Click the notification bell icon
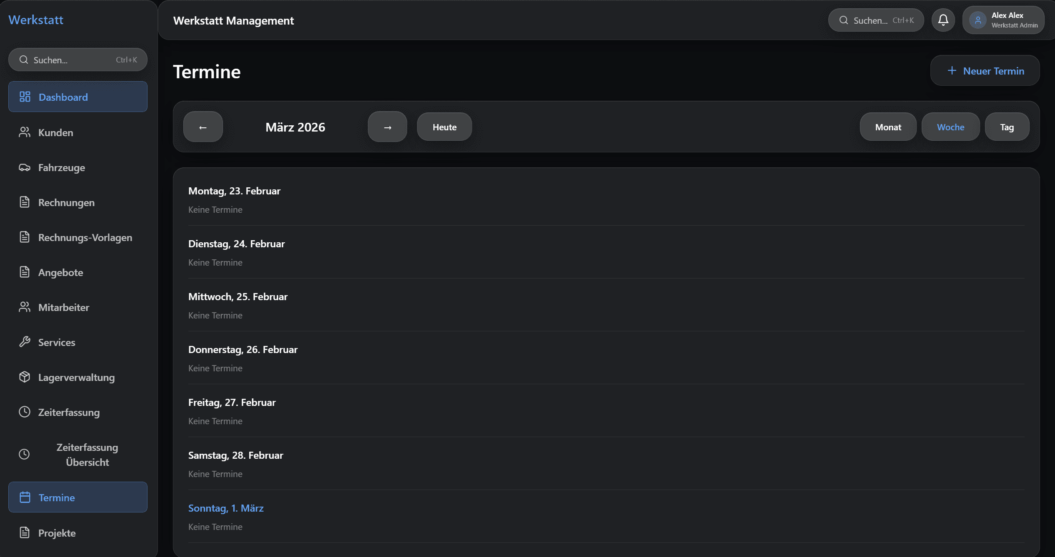Image resolution: width=1055 pixels, height=557 pixels. 943,20
